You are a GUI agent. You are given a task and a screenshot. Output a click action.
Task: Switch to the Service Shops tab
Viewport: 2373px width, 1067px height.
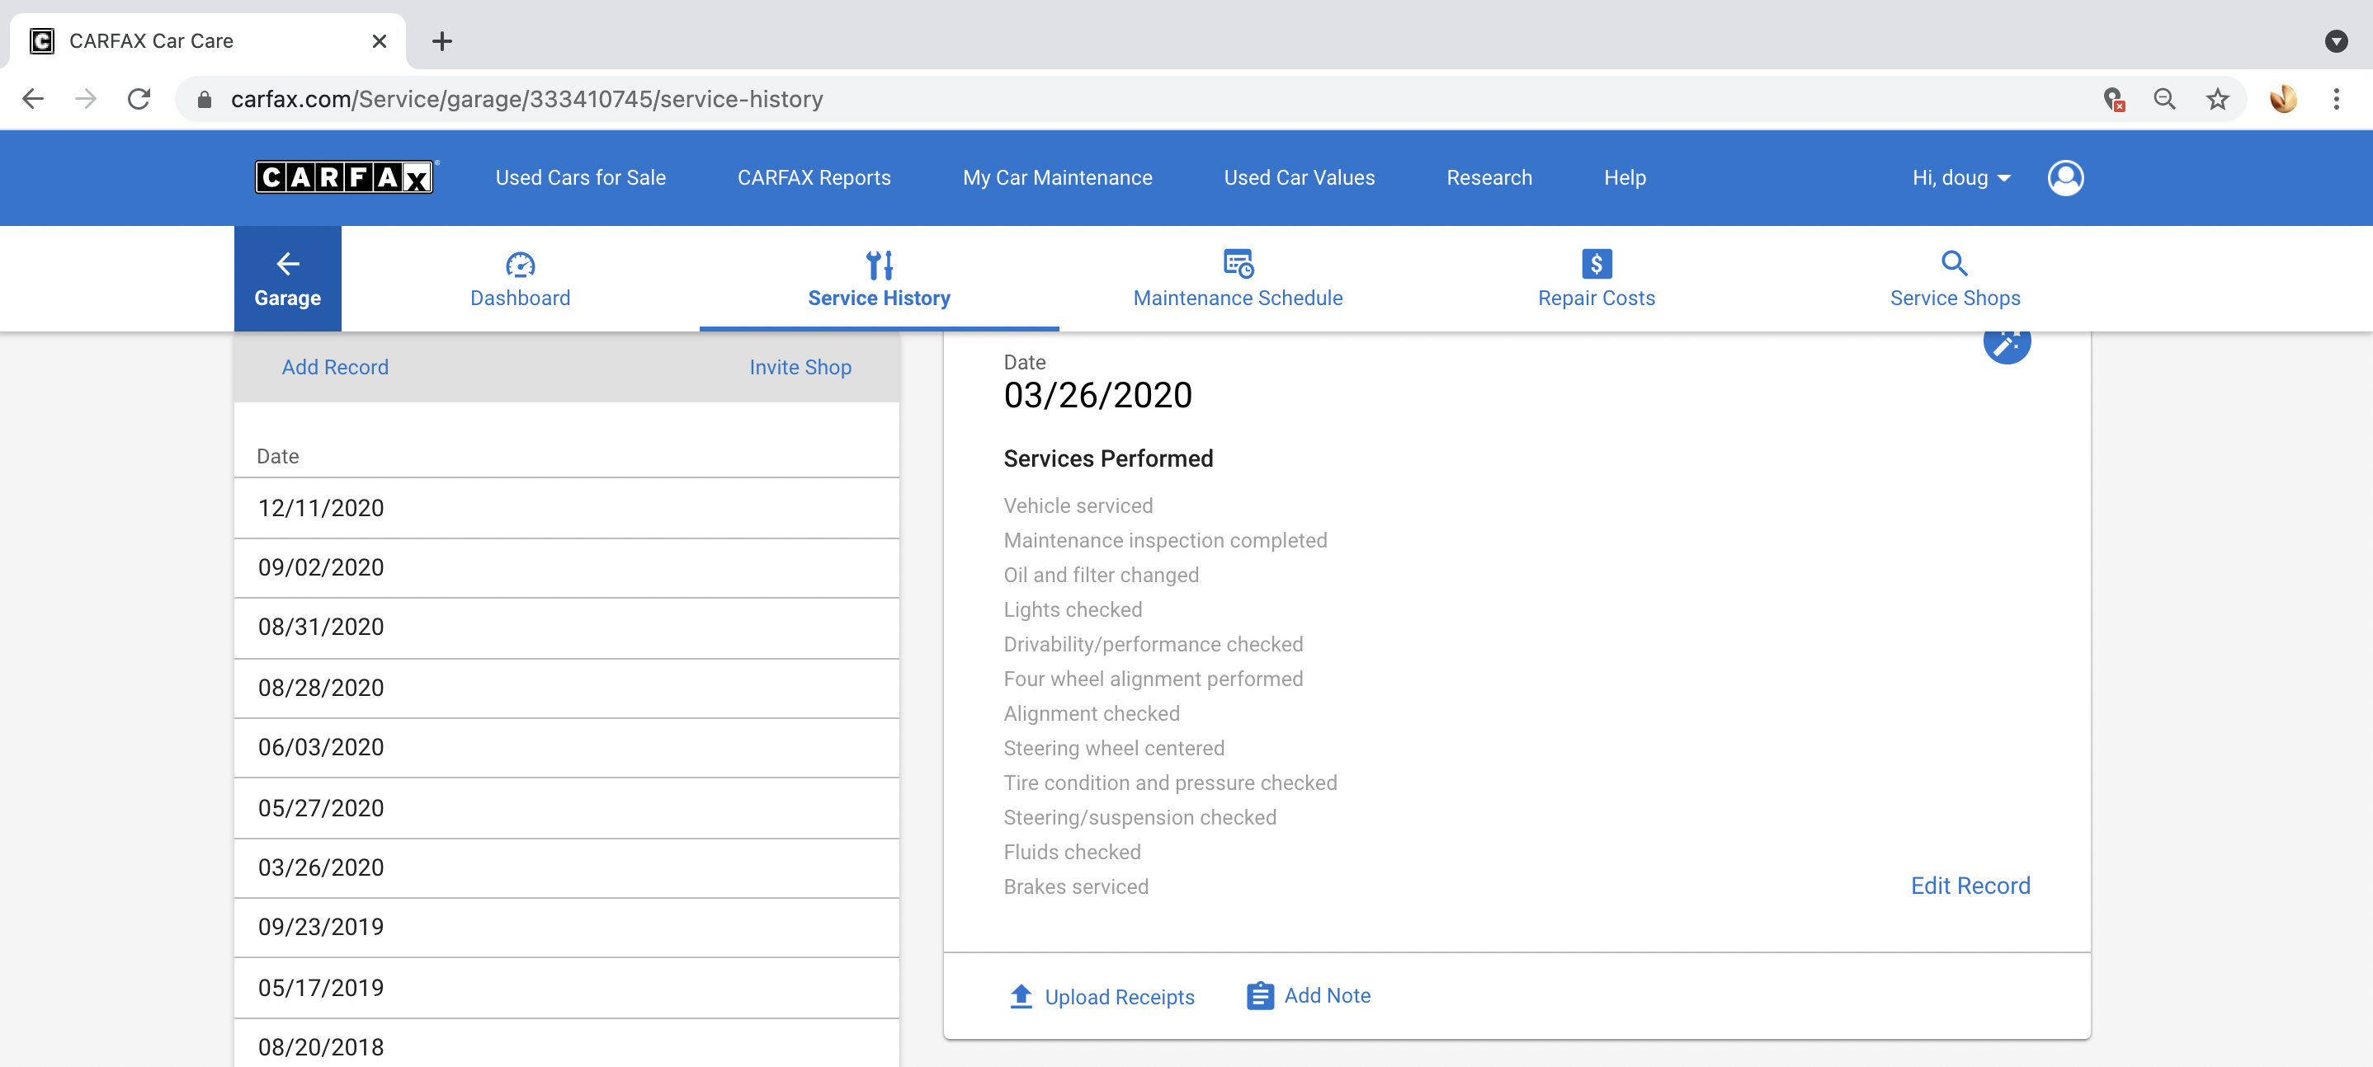1955,278
